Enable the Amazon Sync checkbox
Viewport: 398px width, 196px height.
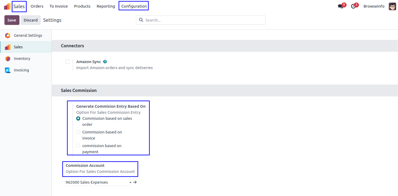(68, 62)
